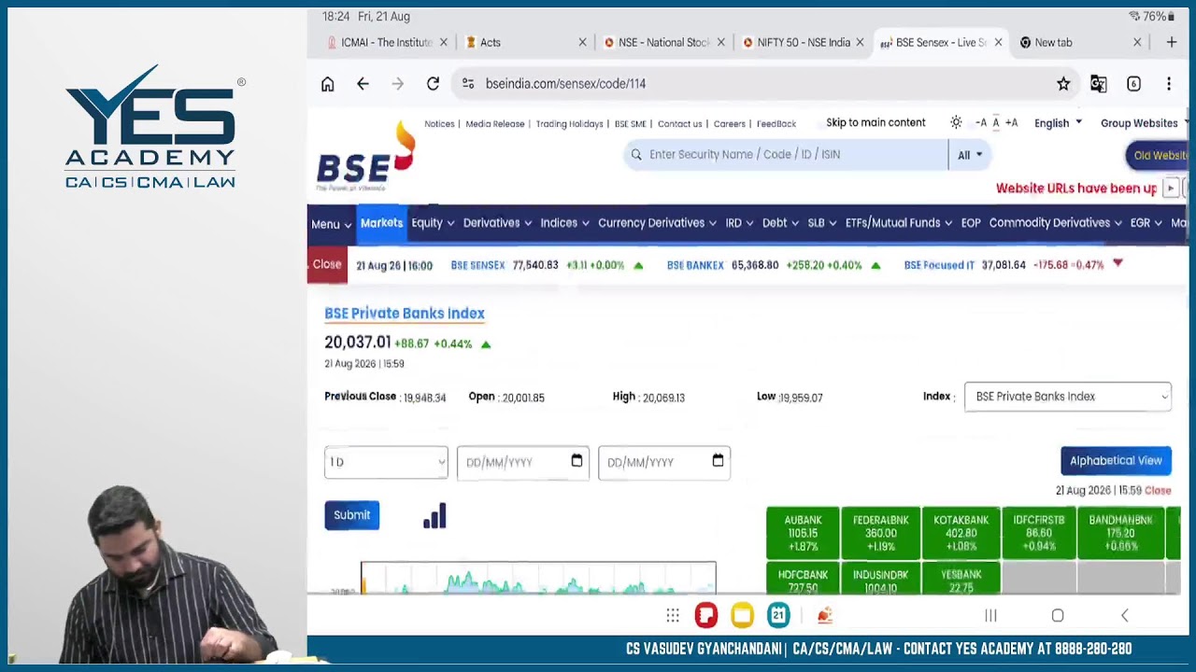
Task: Close the New tab tab
Action: (1137, 42)
